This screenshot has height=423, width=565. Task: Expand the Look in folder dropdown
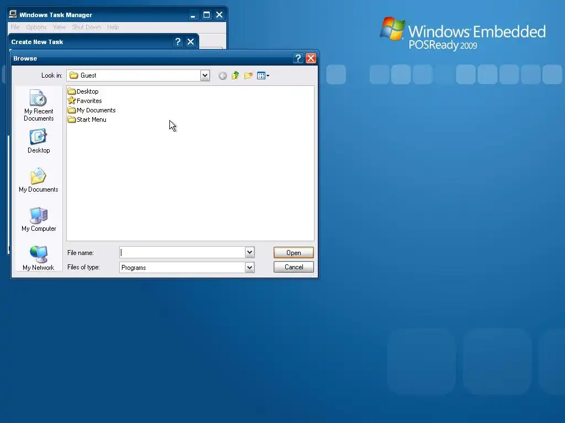(205, 75)
